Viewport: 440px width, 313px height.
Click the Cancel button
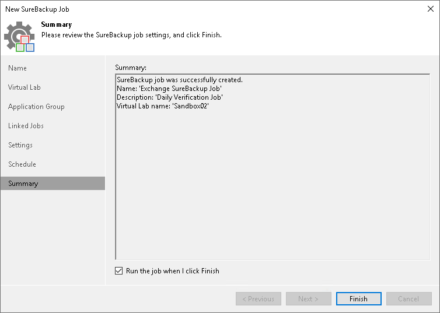(x=409, y=298)
